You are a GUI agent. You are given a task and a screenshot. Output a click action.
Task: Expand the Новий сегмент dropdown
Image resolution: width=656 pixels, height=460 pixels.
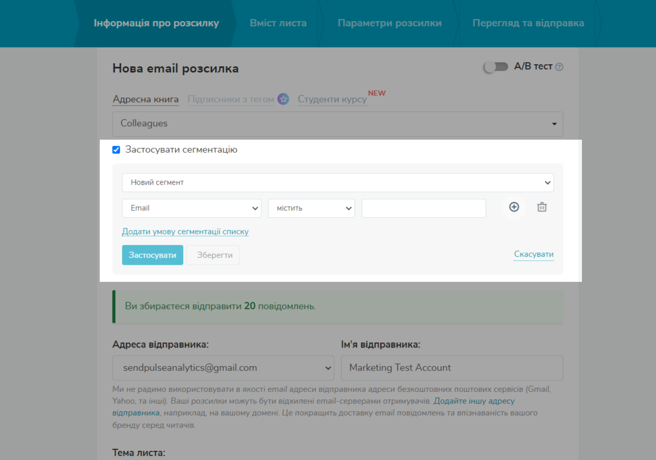click(337, 182)
